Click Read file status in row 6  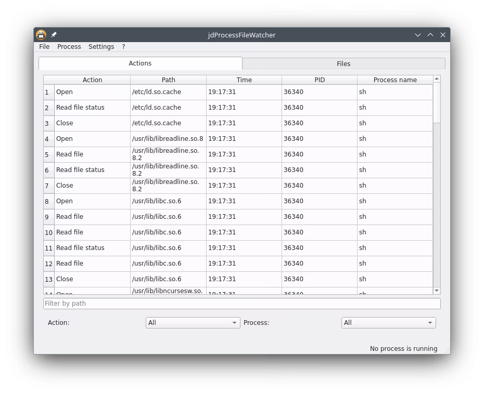tap(92, 170)
